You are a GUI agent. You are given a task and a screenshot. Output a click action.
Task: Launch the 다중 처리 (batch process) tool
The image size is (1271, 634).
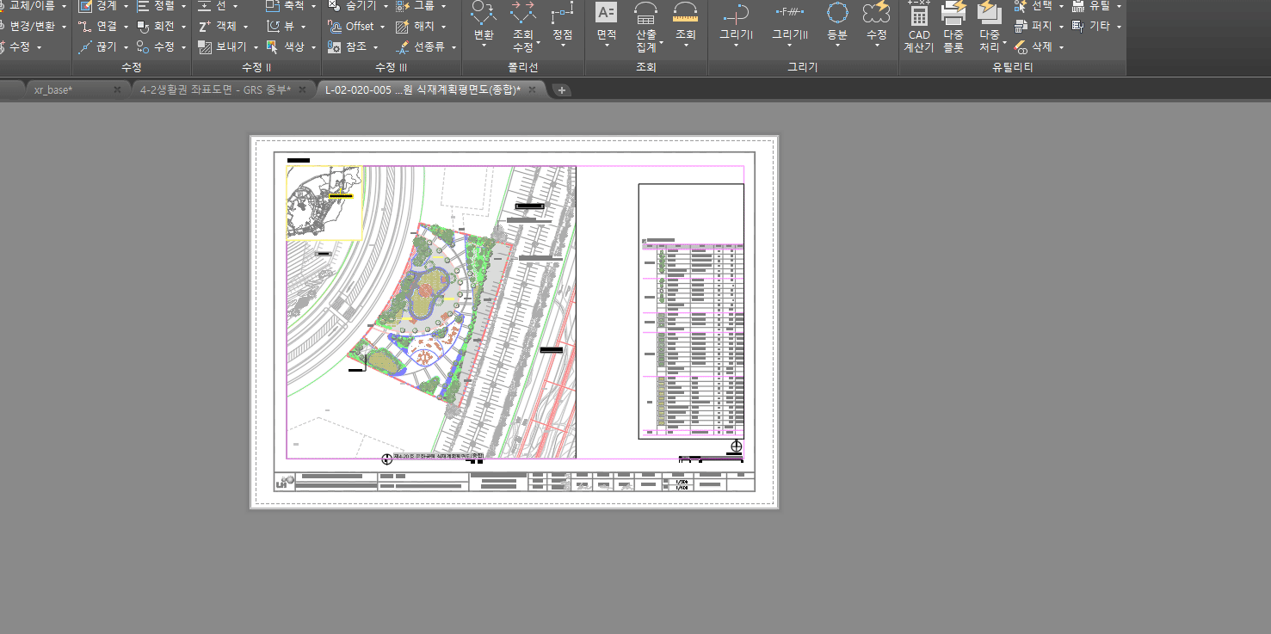(x=990, y=28)
